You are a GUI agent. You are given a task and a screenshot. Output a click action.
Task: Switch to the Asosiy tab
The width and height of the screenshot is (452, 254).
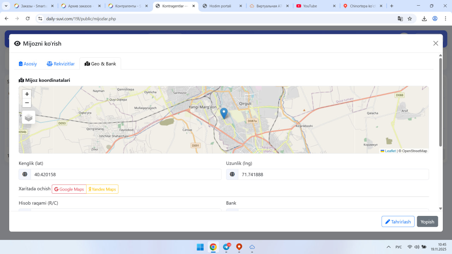pyautogui.click(x=28, y=64)
